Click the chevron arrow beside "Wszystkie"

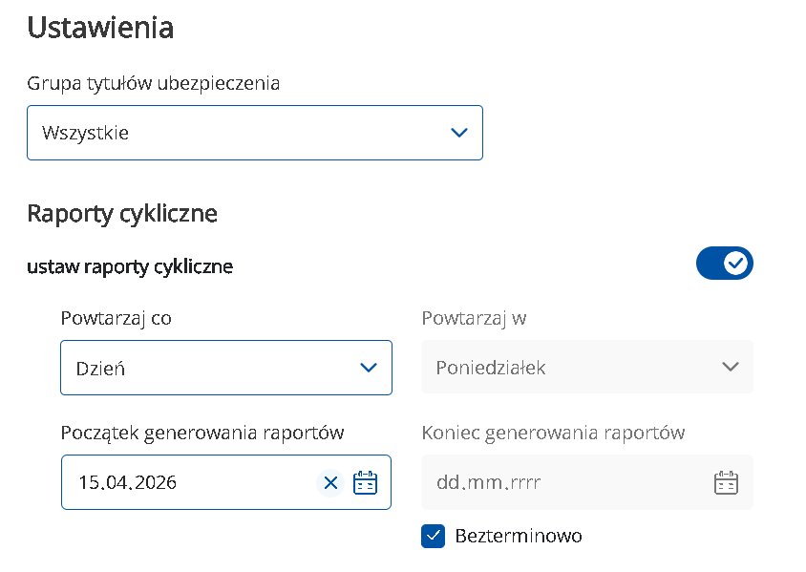point(459,133)
